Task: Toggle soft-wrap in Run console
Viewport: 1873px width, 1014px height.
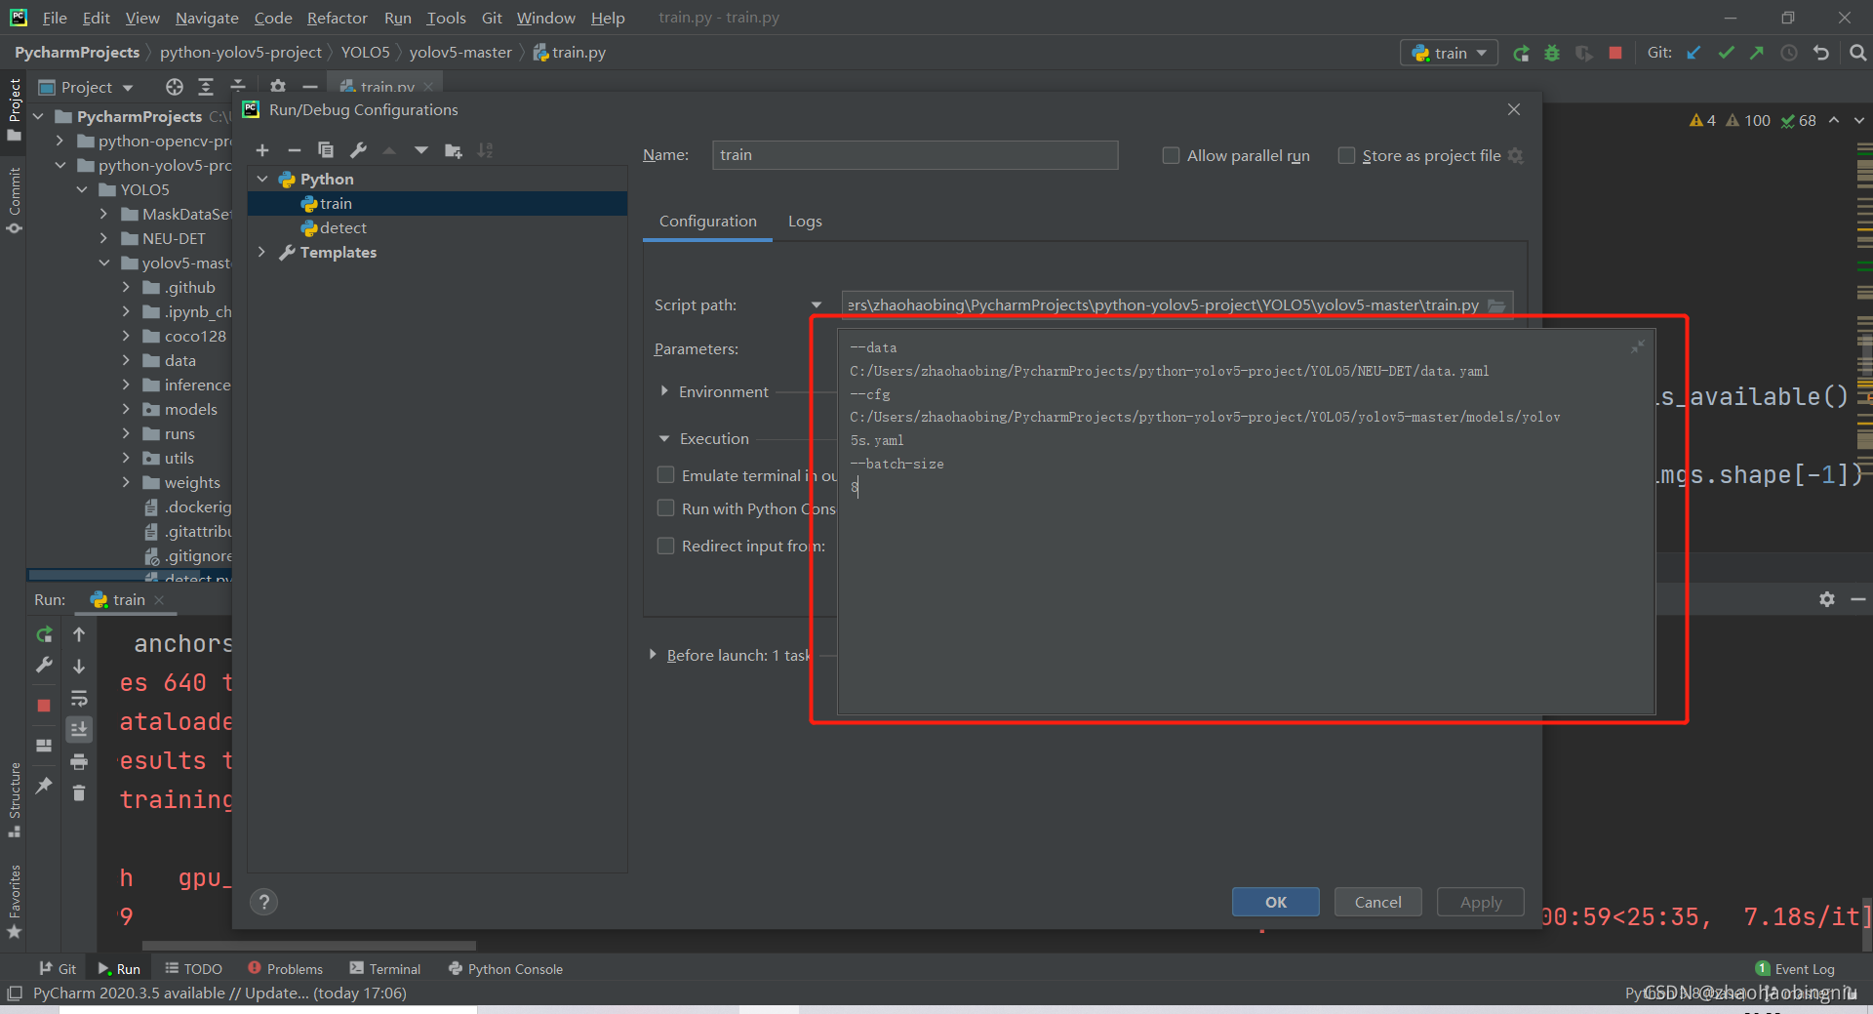Action: coord(79,698)
